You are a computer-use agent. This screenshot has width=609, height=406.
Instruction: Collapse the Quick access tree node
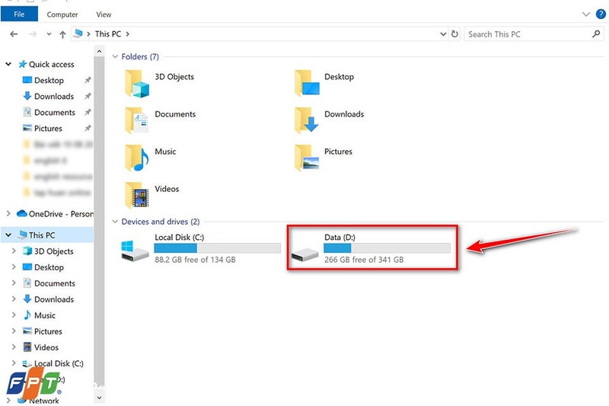(x=8, y=64)
